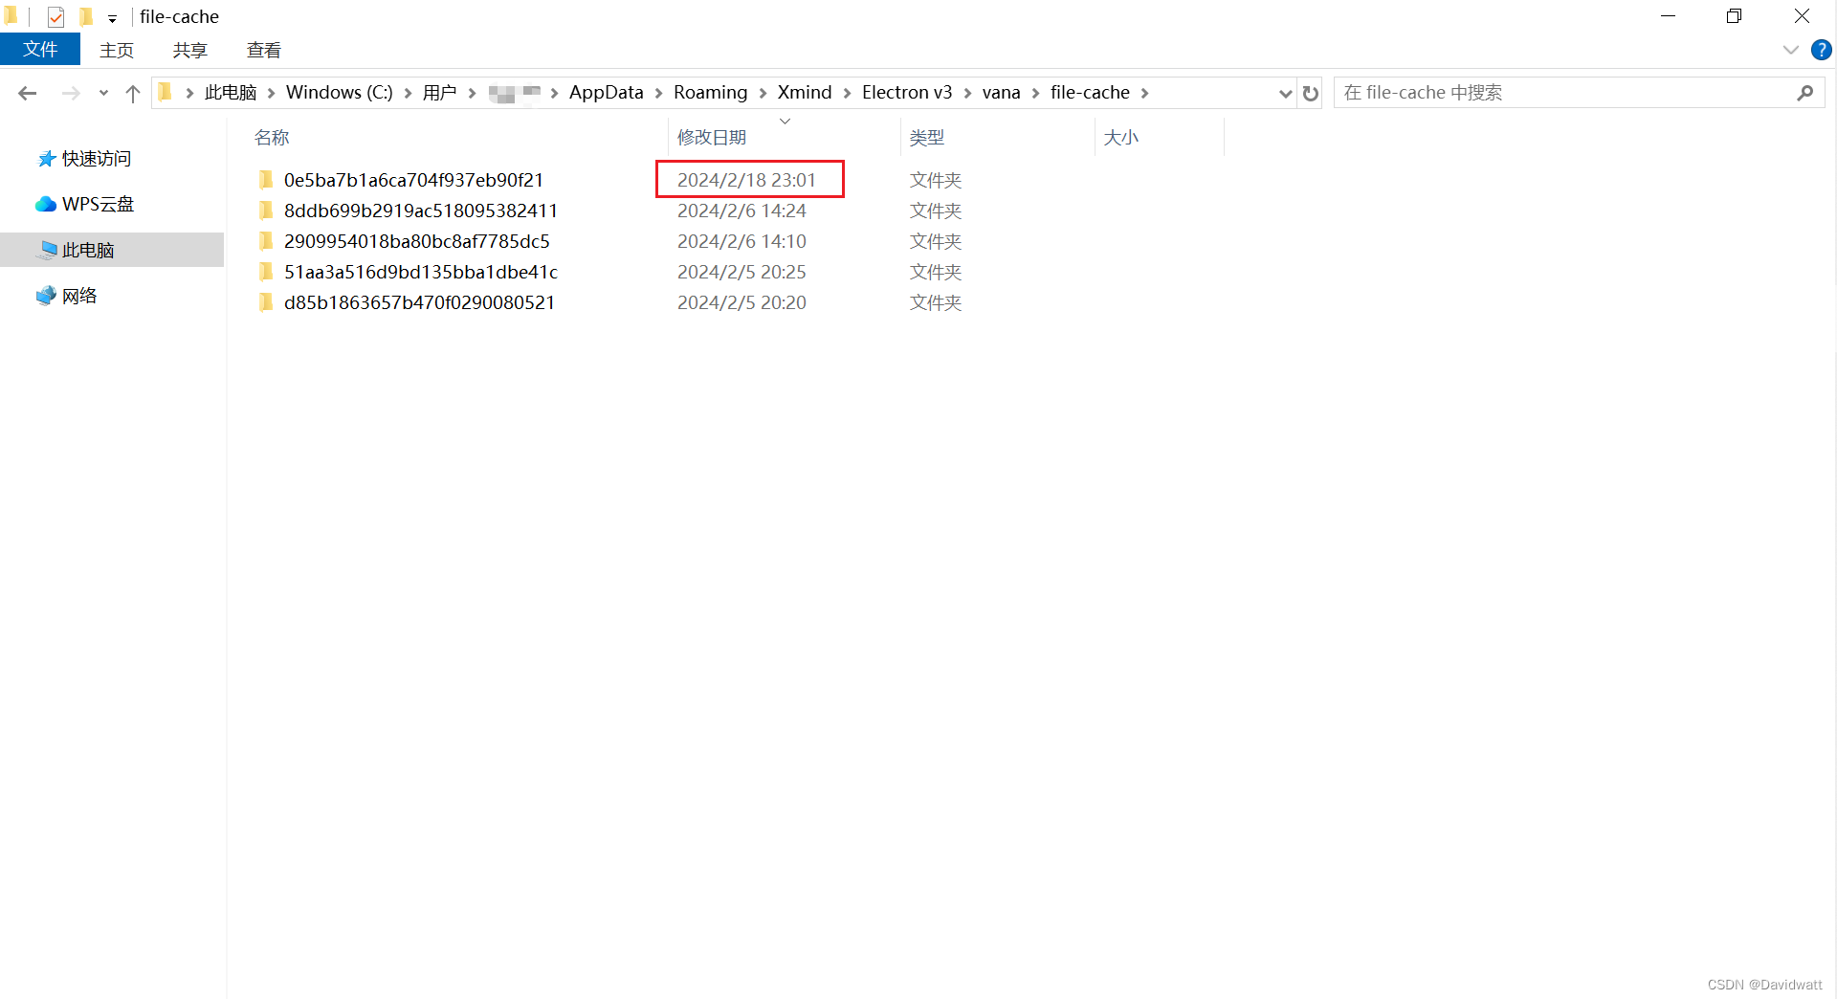This screenshot has height=999, width=1837.
Task: Click folder icon of d85b1863657b470f0290080521
Action: point(266,302)
